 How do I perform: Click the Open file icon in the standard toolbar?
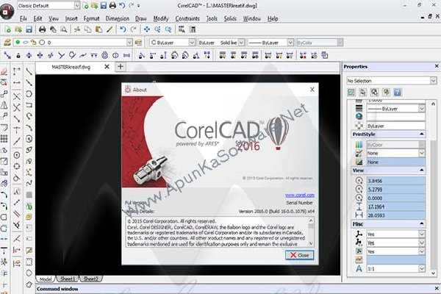tap(18, 29)
